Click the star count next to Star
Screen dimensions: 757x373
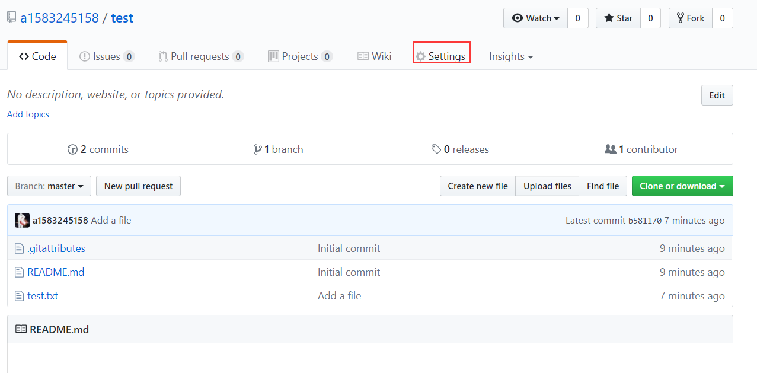[x=650, y=18]
